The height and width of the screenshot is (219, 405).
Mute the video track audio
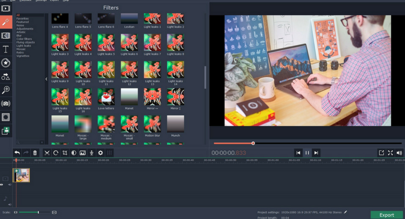[9, 185]
